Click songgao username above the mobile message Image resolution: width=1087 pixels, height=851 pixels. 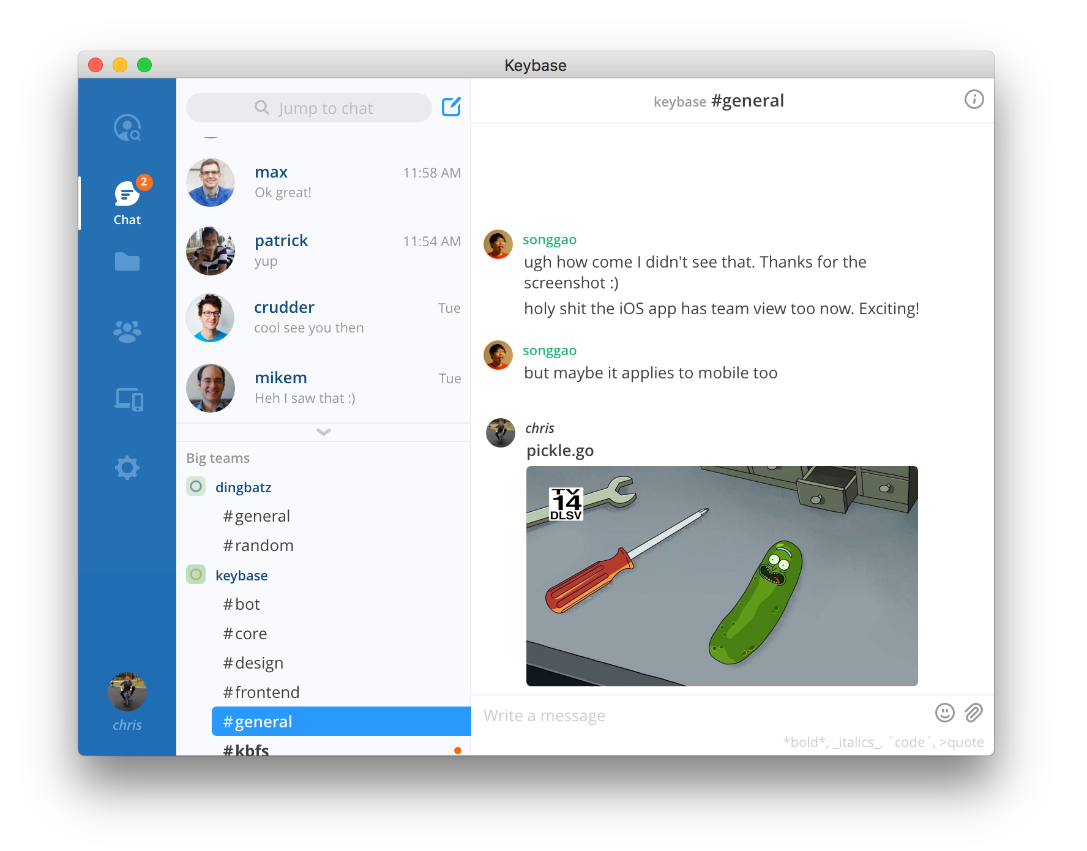[x=550, y=351]
